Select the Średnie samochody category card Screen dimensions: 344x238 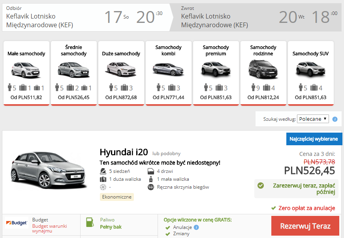click(74, 73)
